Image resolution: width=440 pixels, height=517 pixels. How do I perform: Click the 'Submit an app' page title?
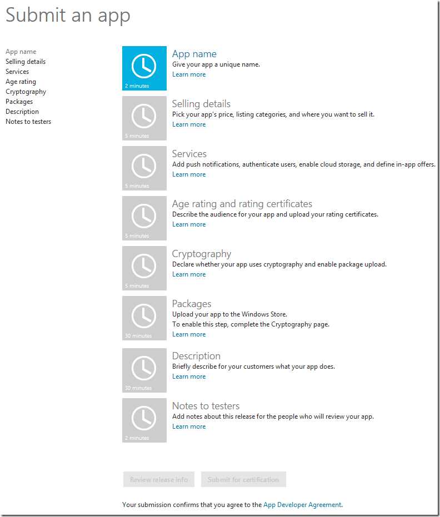click(x=68, y=16)
